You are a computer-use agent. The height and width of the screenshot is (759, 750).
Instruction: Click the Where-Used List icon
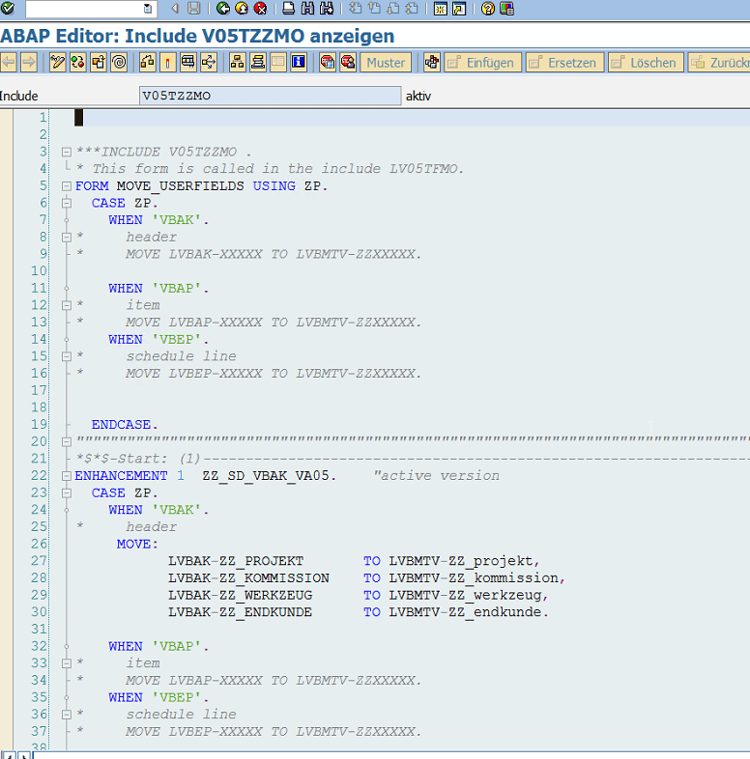[x=188, y=63]
